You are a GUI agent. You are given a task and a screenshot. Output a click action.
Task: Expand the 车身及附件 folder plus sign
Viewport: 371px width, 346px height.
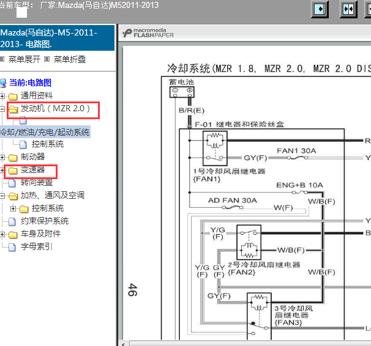click(x=2, y=234)
